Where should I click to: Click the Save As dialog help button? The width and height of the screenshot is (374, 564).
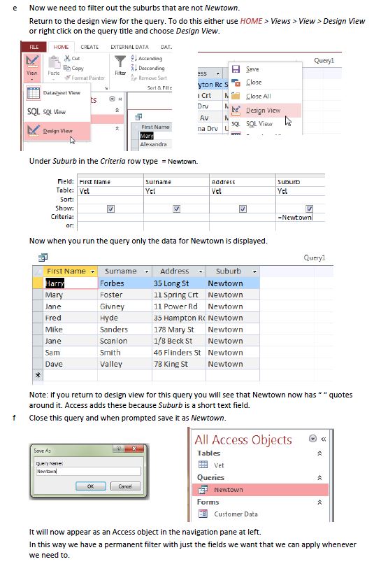point(118,449)
